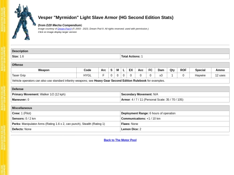Click the EX column header
Image resolution: width=234 pixels, height=175 pixels.
(x=131, y=70)
